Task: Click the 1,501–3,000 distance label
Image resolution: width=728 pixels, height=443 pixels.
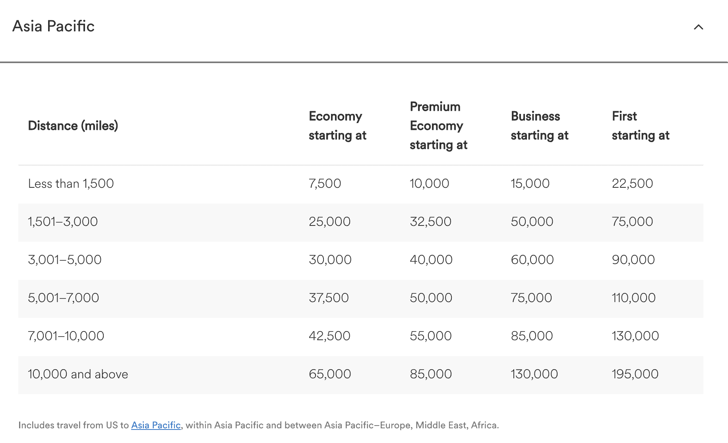Action: click(62, 221)
